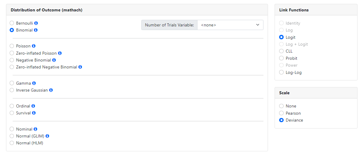359x160 pixels.
Task: Select the Bernoulli distribution radio button
Action: click(x=12, y=23)
